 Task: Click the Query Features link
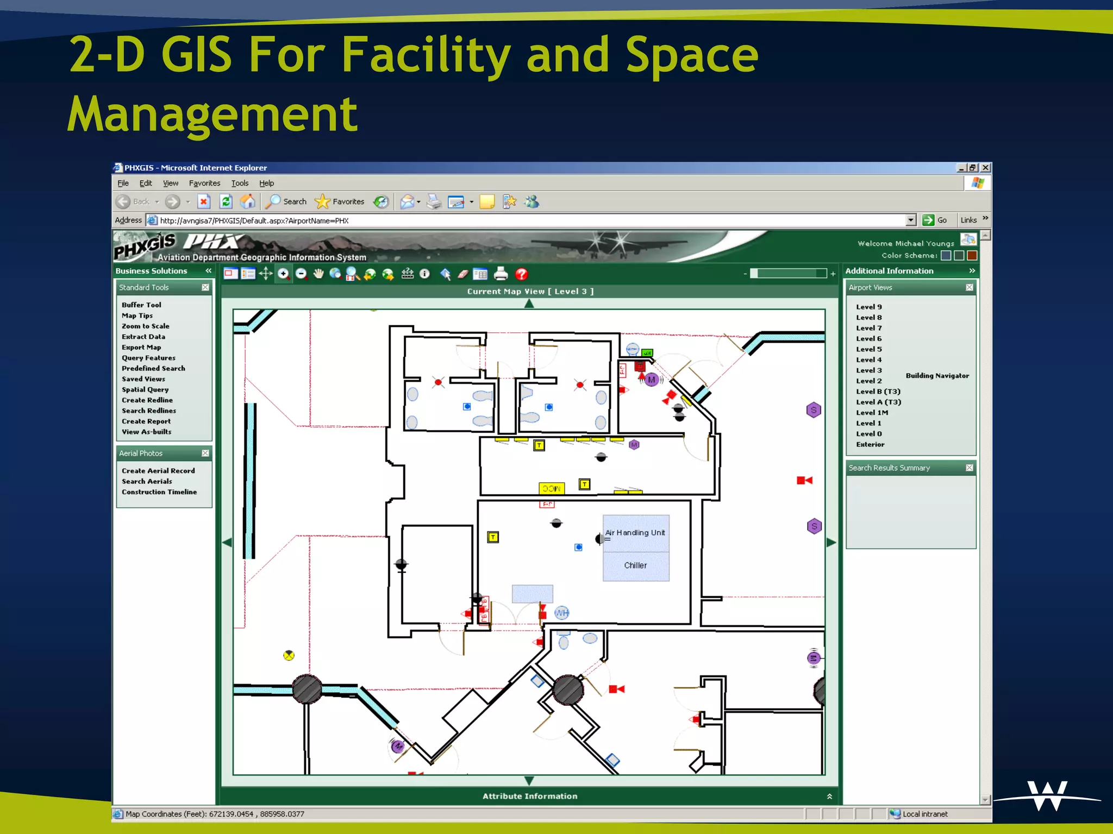click(x=148, y=358)
